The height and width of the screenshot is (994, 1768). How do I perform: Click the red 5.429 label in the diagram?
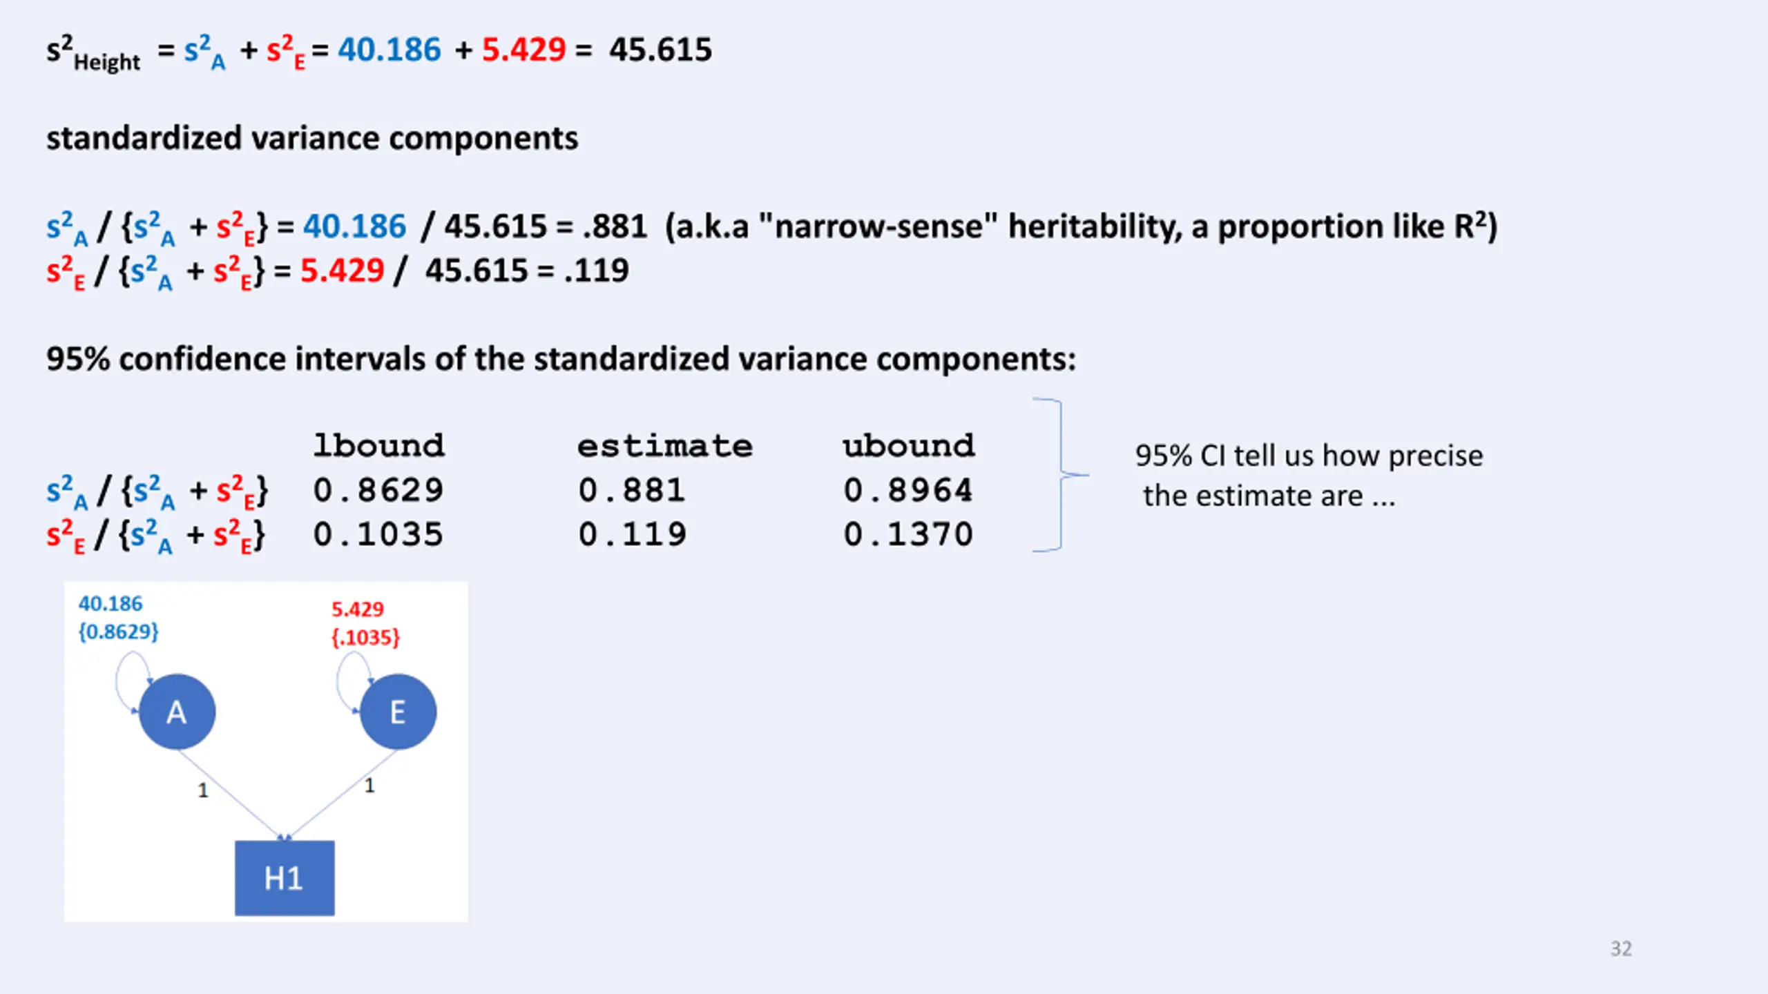(x=358, y=610)
